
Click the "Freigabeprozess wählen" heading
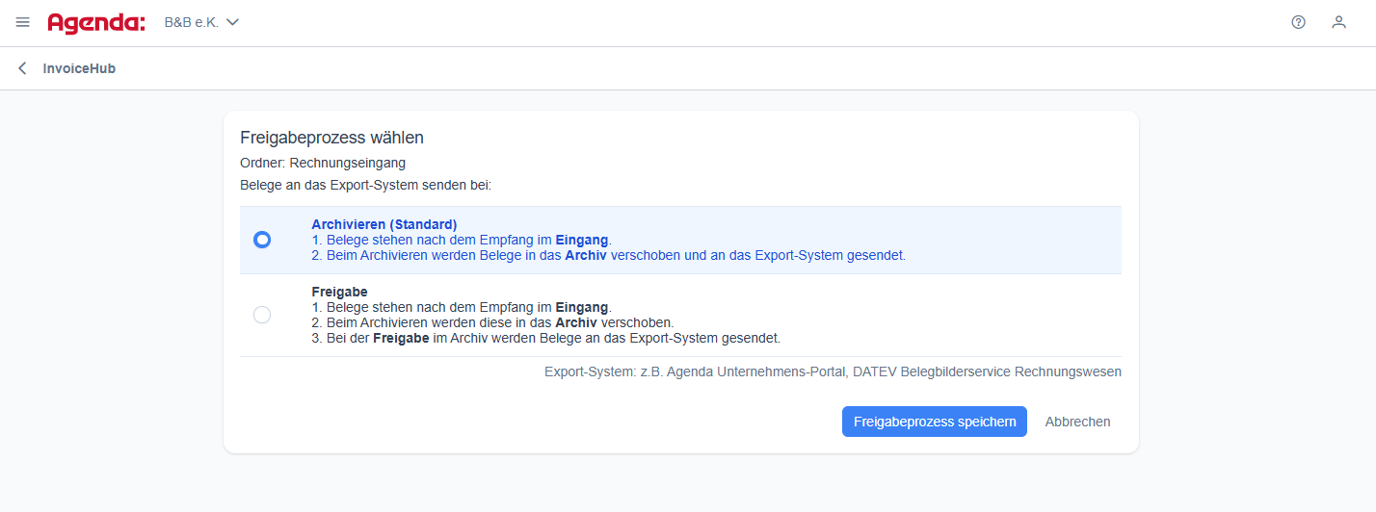coord(331,138)
